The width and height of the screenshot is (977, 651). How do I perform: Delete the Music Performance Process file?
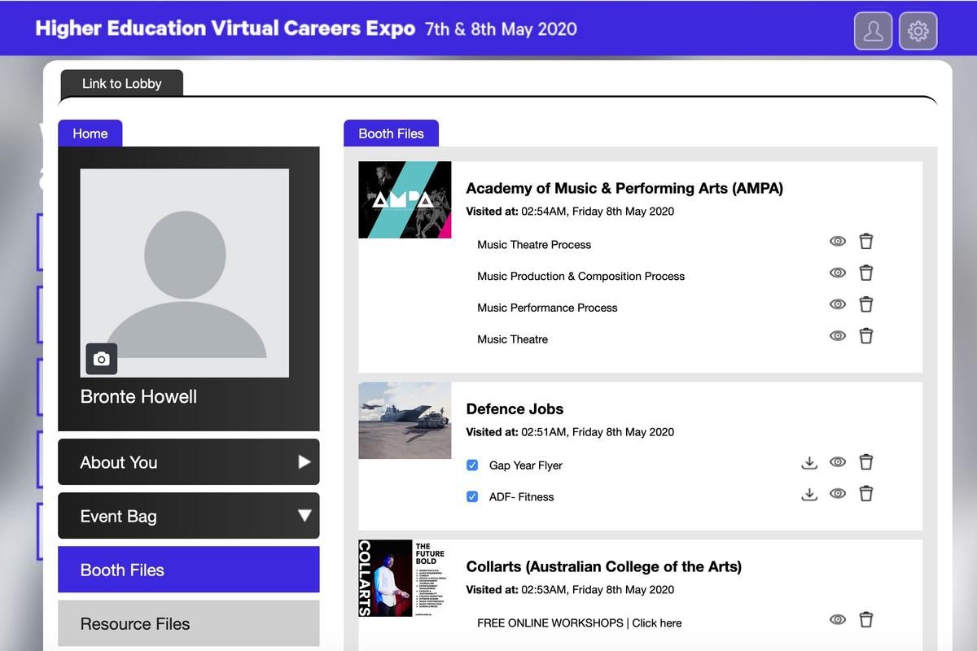tap(866, 304)
